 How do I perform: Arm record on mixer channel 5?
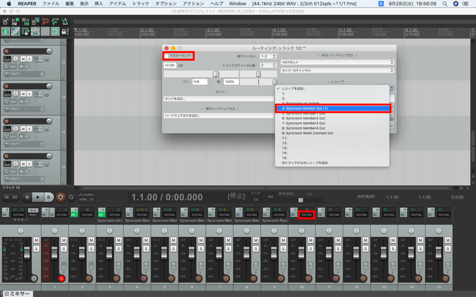point(171,278)
